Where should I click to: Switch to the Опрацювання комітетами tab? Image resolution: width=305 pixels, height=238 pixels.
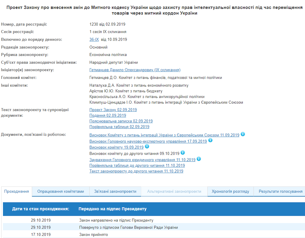pyautogui.click(x=61, y=192)
